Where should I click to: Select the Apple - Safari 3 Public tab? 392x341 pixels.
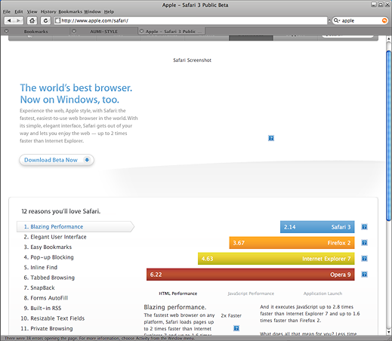[171, 32]
